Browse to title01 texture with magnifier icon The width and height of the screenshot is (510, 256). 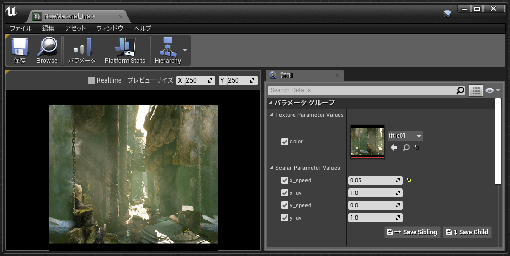(406, 147)
